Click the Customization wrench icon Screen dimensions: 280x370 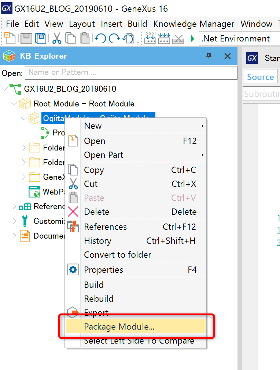(x=25, y=221)
